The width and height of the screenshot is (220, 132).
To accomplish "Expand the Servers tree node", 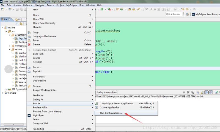I will 3,93.
